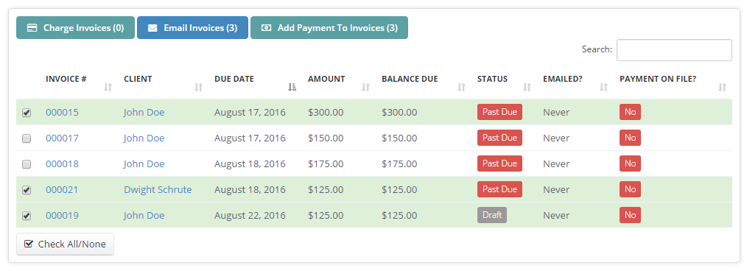Check the checkbox for invoice 000018
Screen dimensions: 747x271
(x=27, y=164)
